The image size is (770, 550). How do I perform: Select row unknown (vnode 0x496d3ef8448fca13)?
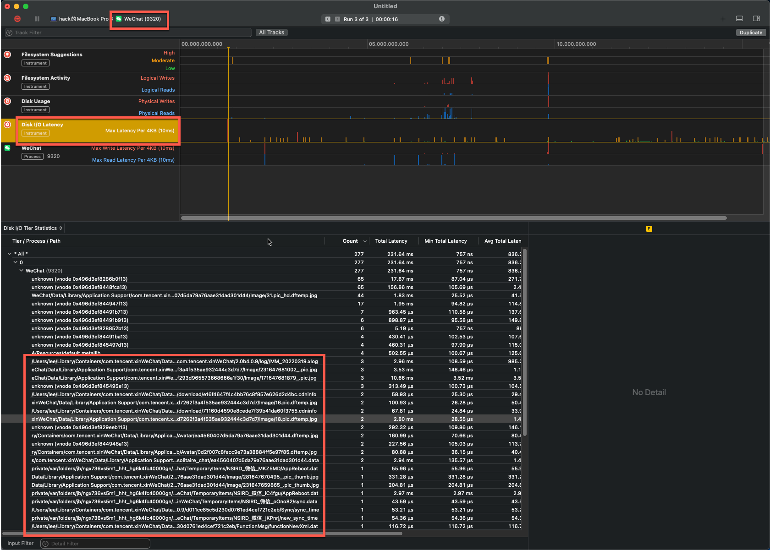(262, 287)
